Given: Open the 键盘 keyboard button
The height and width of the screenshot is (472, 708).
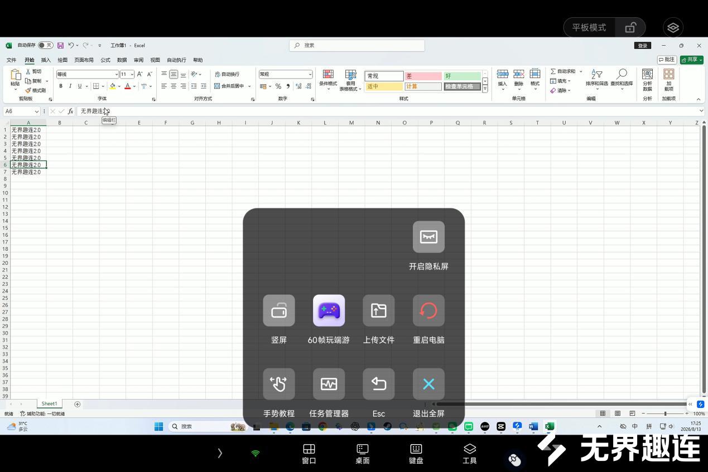Looking at the screenshot, I should [x=416, y=454].
